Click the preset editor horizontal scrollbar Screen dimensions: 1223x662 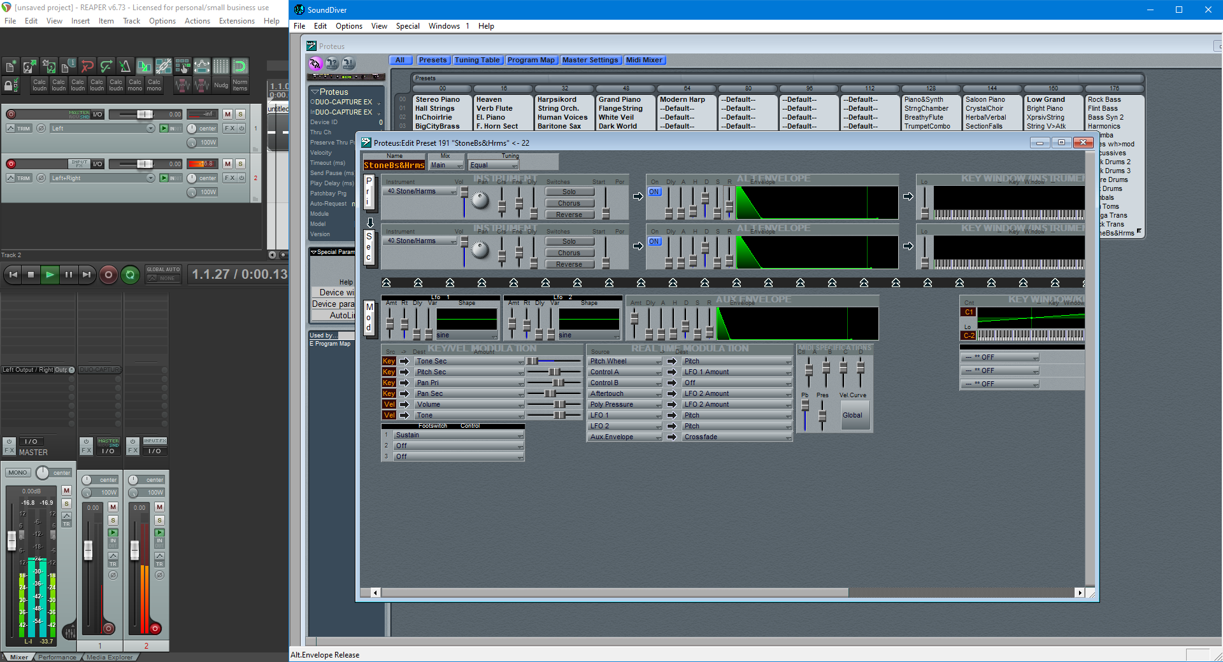615,593
